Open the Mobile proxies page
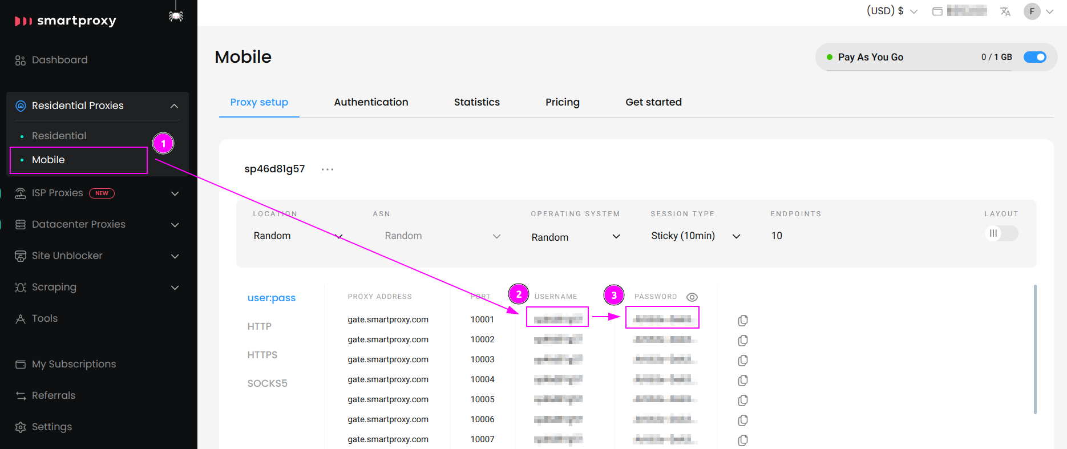This screenshot has width=1067, height=449. click(x=48, y=160)
